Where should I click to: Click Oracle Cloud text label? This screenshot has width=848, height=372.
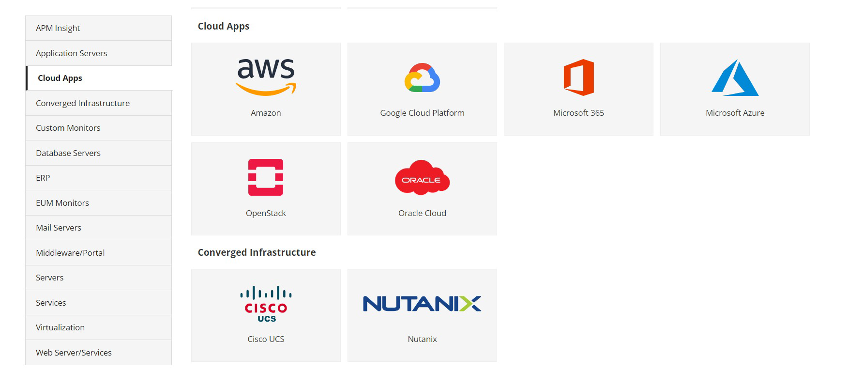point(422,213)
